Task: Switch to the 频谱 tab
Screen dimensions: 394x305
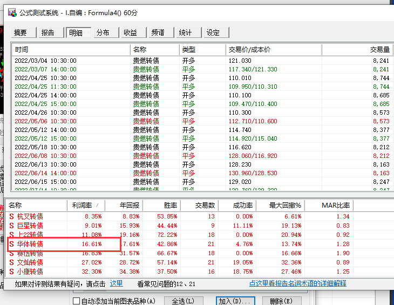Action: [x=161, y=32]
